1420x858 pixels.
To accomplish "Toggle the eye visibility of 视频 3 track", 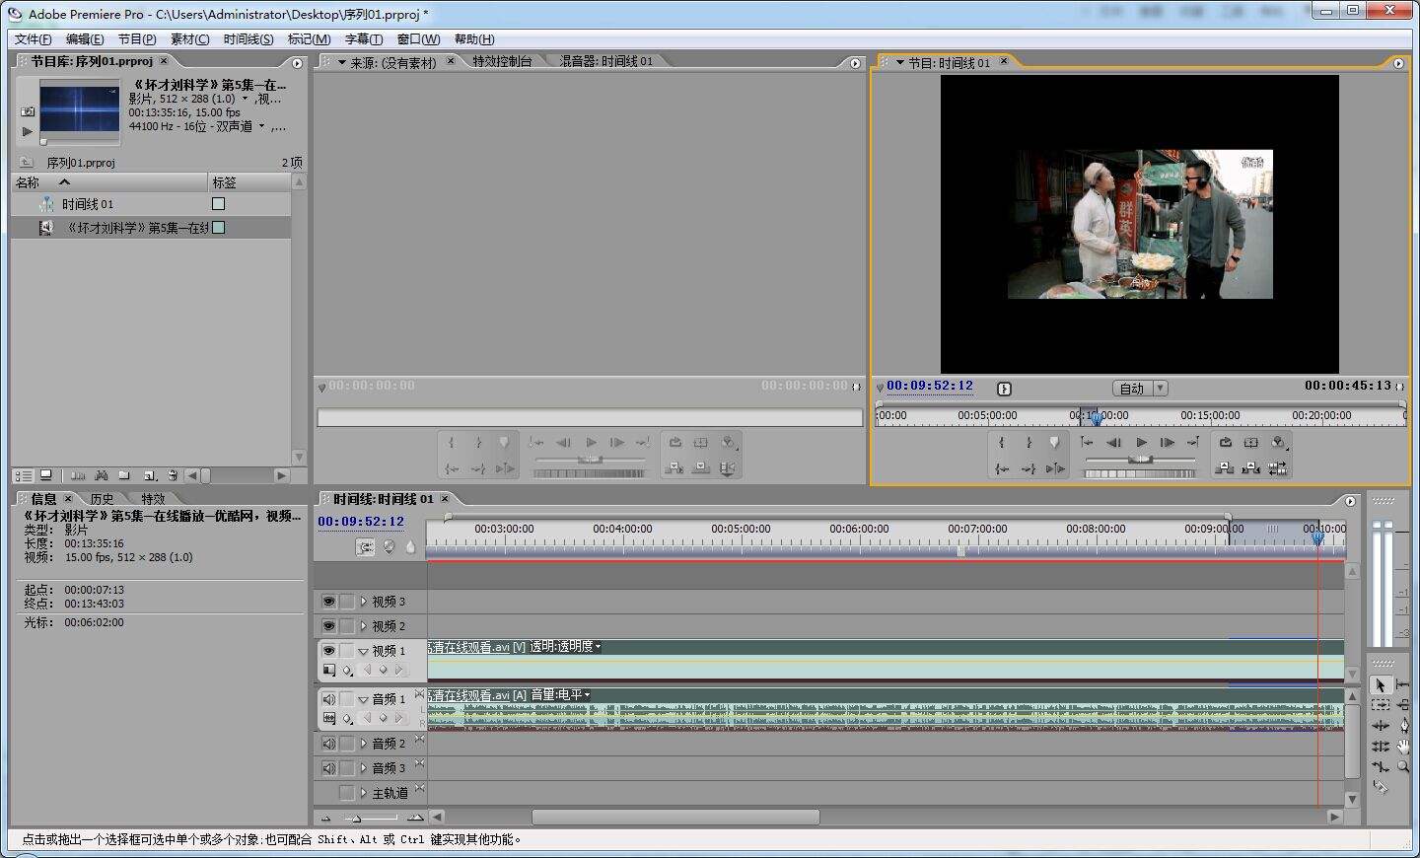I will tap(328, 602).
